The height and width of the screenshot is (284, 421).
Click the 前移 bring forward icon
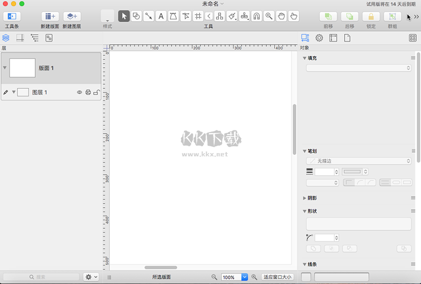328,16
